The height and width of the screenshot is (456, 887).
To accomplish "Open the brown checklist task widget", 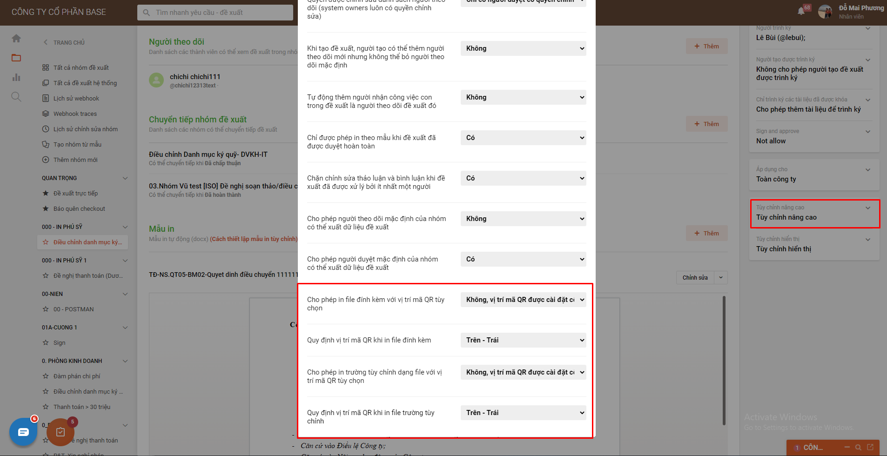I will (60, 432).
